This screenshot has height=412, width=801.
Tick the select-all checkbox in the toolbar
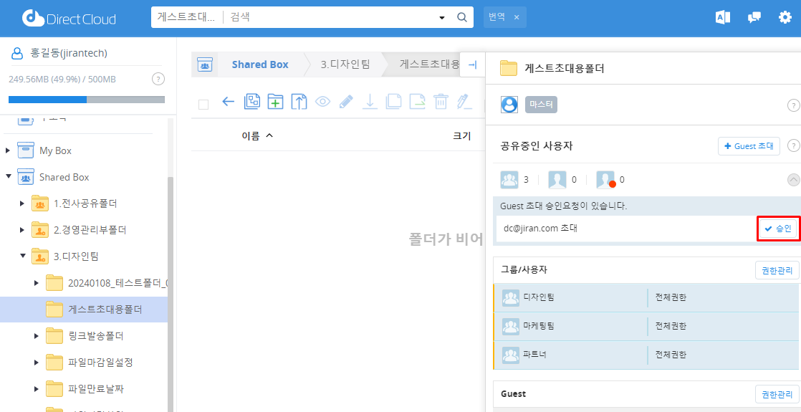click(203, 104)
